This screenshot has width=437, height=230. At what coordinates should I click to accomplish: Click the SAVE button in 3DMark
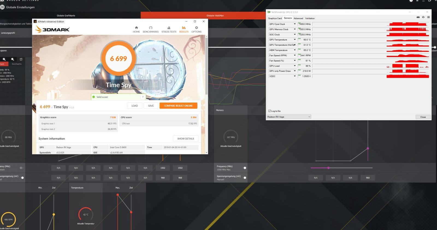click(151, 106)
